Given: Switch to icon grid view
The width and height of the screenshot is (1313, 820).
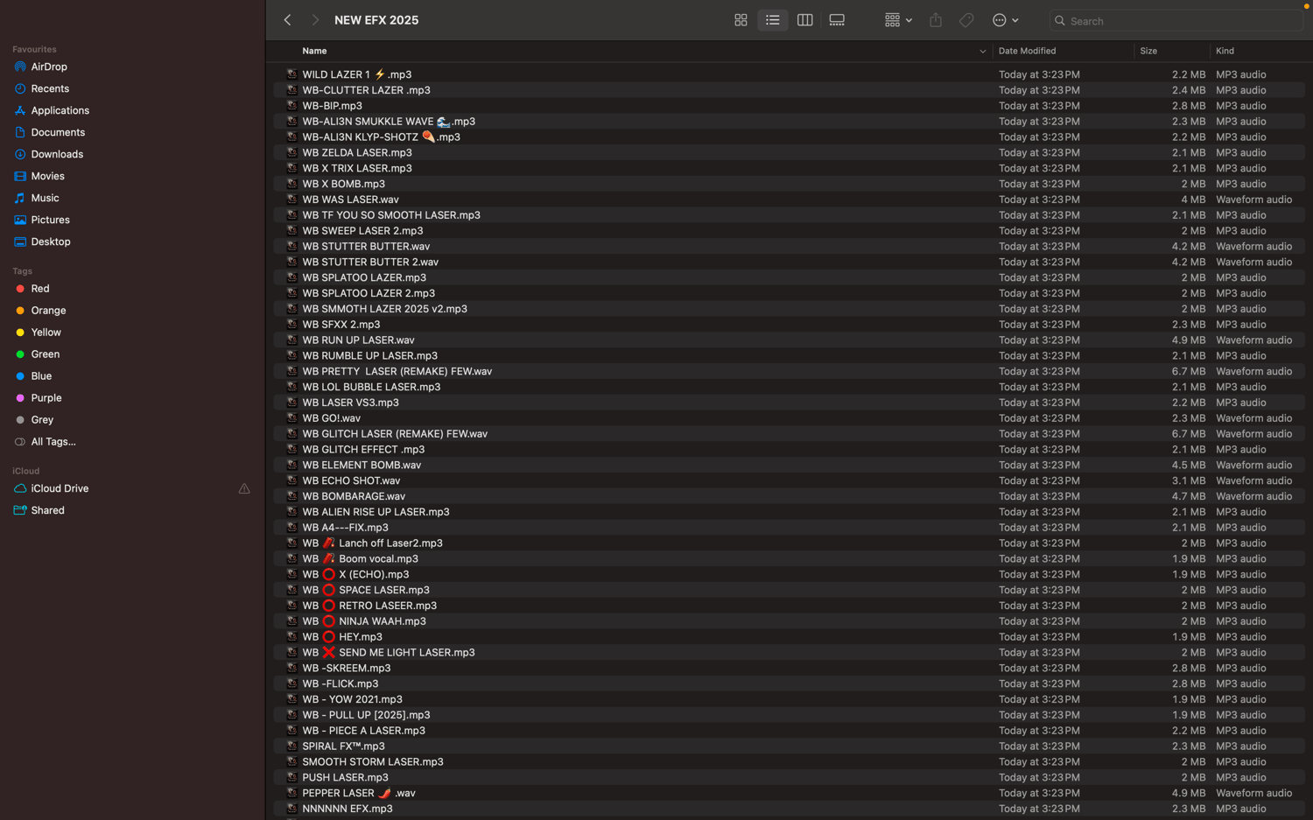Looking at the screenshot, I should click(x=741, y=20).
